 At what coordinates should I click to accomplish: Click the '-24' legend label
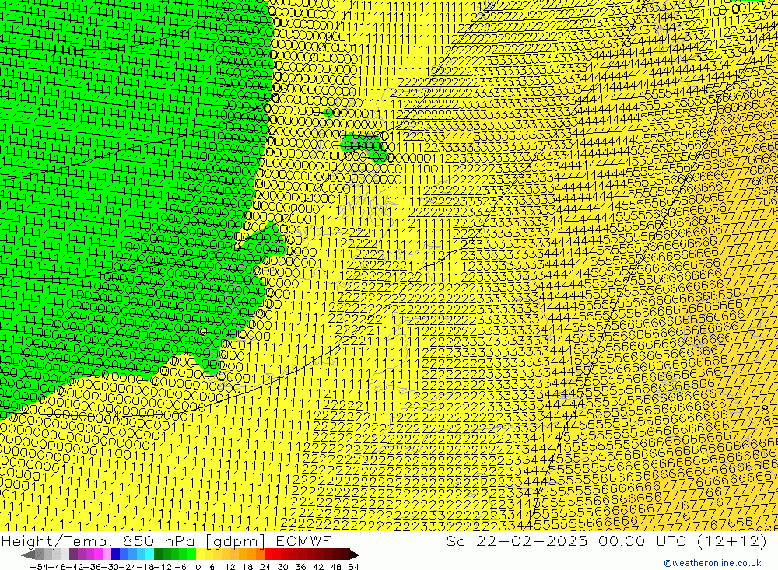coord(129,567)
